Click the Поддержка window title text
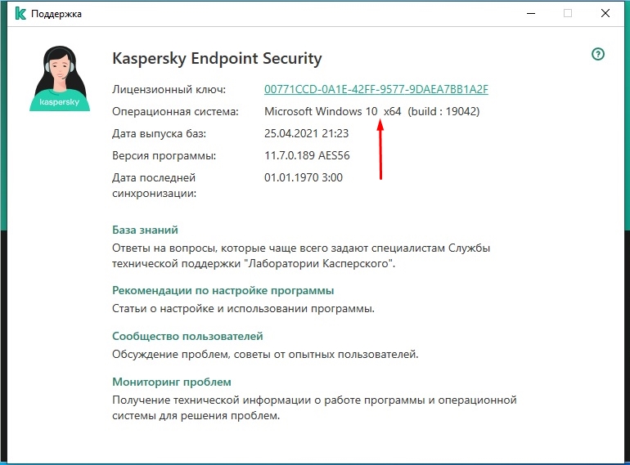The height and width of the screenshot is (465, 630). [x=56, y=14]
